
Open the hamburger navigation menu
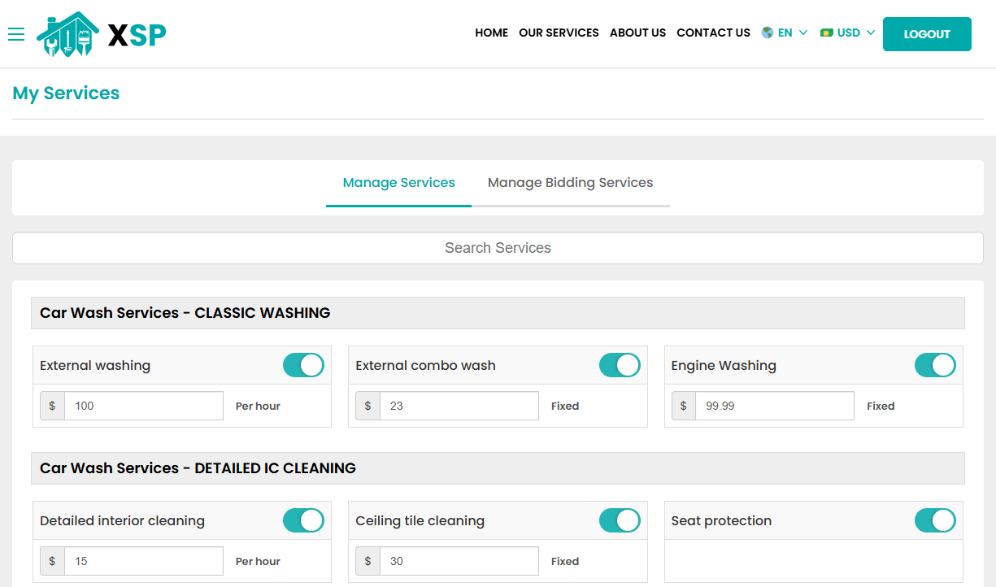point(16,34)
